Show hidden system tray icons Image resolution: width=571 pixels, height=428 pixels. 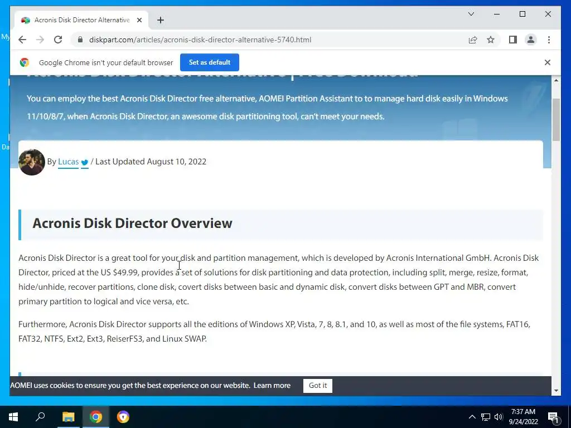pyautogui.click(x=472, y=417)
